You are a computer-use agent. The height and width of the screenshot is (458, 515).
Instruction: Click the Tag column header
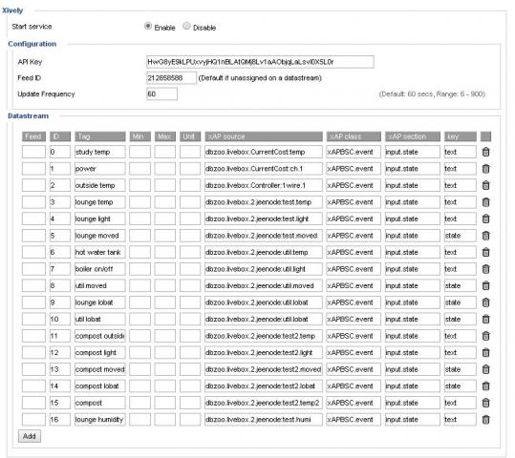coord(99,136)
